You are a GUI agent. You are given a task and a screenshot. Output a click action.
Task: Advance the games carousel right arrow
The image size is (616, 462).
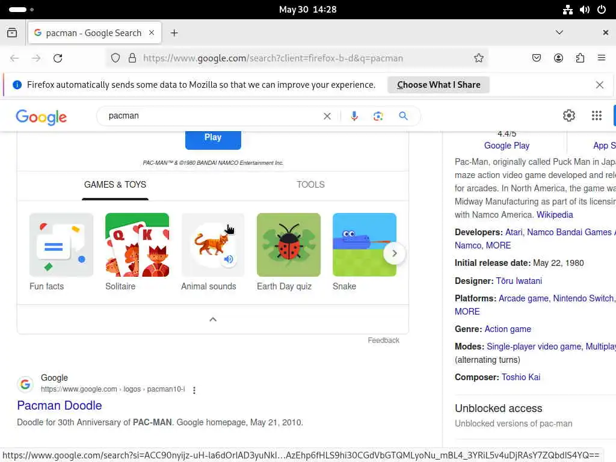click(395, 253)
